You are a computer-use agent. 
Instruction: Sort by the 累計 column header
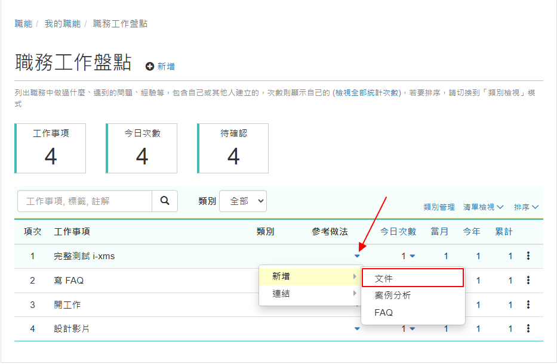tap(504, 231)
